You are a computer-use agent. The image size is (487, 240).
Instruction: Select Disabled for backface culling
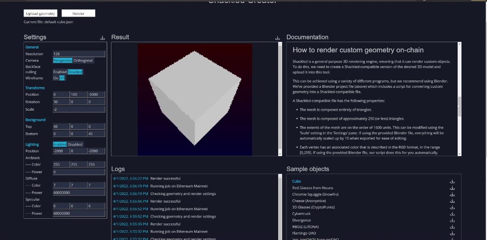tap(75, 72)
